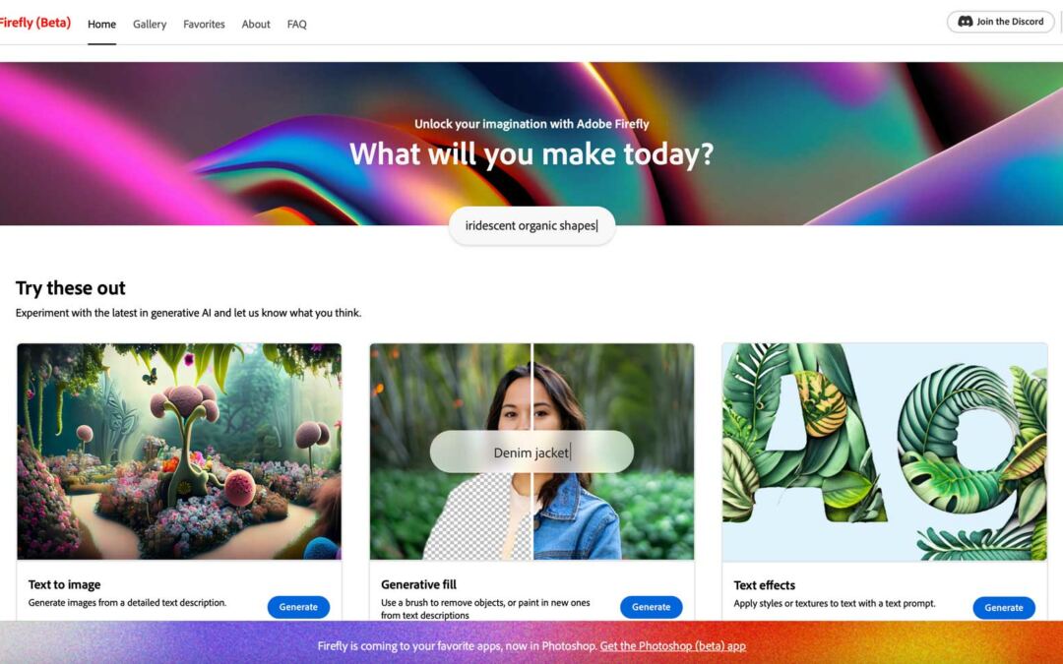Open the Home tab
1063x664 pixels.
[101, 25]
